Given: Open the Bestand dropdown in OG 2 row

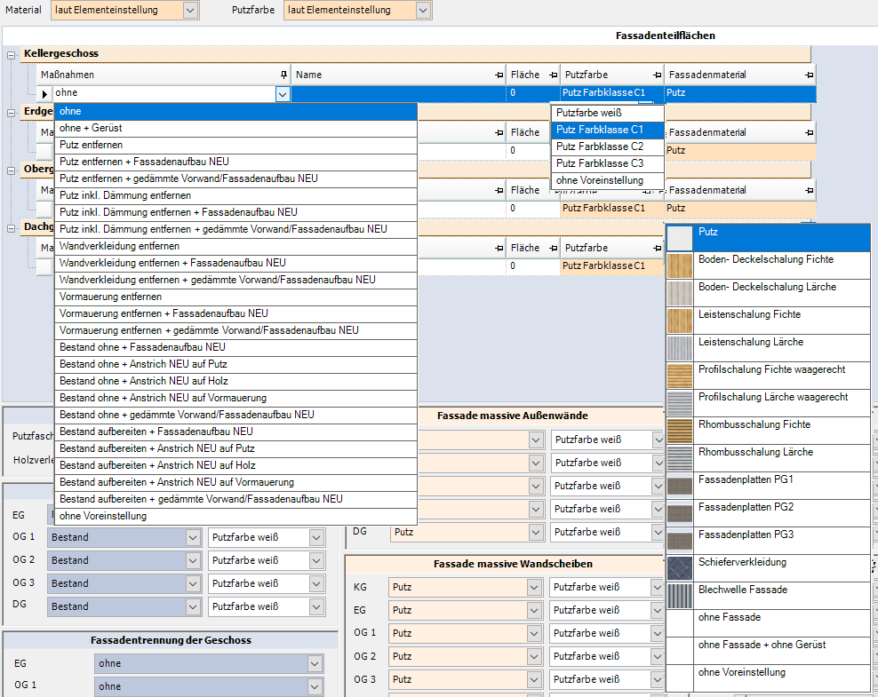Looking at the screenshot, I should pyautogui.click(x=193, y=560).
